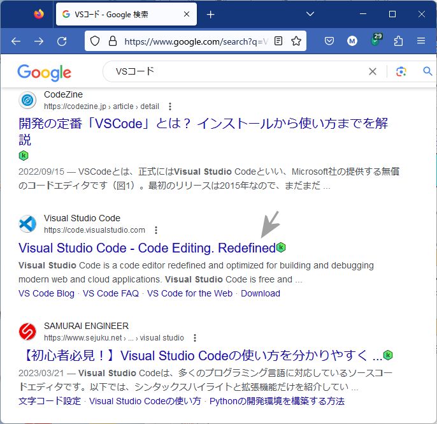Screen dimensions: 437x424
Task: Open the VS Code Blog sitelink
Action: (x=47, y=293)
